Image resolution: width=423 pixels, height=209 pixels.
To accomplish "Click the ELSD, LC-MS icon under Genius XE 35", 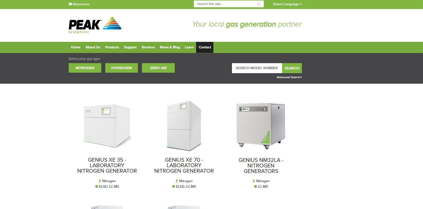I will (96, 186).
